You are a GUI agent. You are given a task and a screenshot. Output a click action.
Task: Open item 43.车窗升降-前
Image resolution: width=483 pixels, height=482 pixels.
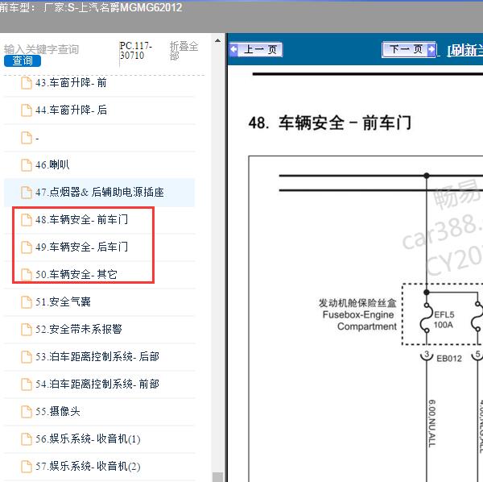71,83
